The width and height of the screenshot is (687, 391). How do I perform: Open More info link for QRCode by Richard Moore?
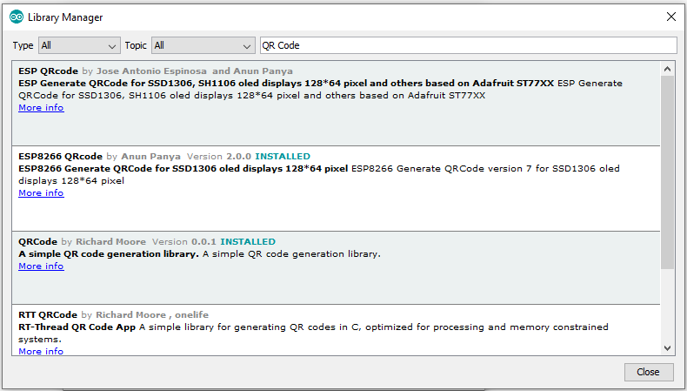pyautogui.click(x=41, y=266)
